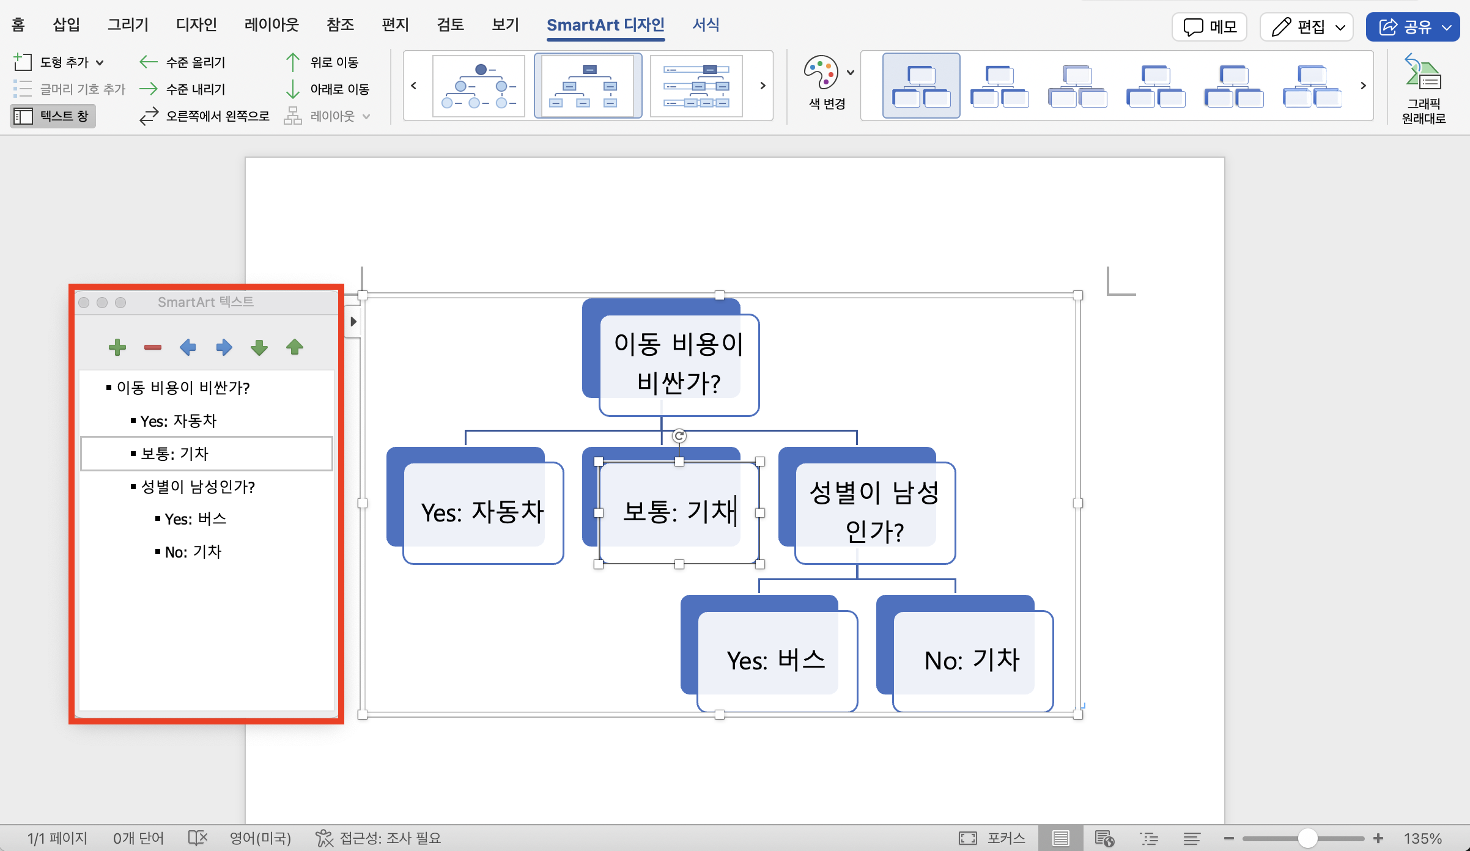This screenshot has height=851, width=1470.
Task: Switch to outline view icon
Action: [1148, 838]
